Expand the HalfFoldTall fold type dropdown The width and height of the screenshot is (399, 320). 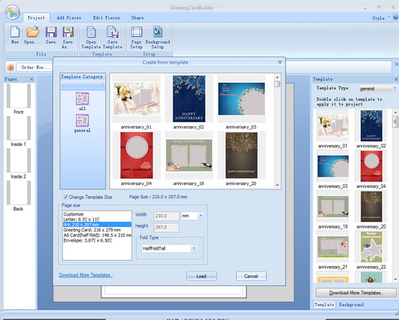click(x=194, y=248)
